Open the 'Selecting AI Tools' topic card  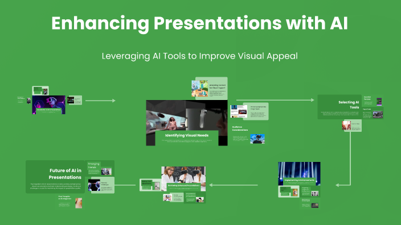tap(339, 107)
